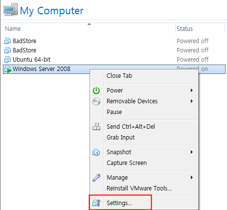This screenshot has width=227, height=210.
Task: Click the Ubuntu 64-bit VM icon
Action: (x=7, y=60)
